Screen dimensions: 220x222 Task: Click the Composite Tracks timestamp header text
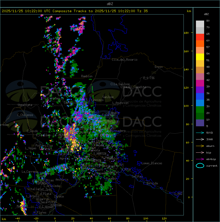[75, 11]
